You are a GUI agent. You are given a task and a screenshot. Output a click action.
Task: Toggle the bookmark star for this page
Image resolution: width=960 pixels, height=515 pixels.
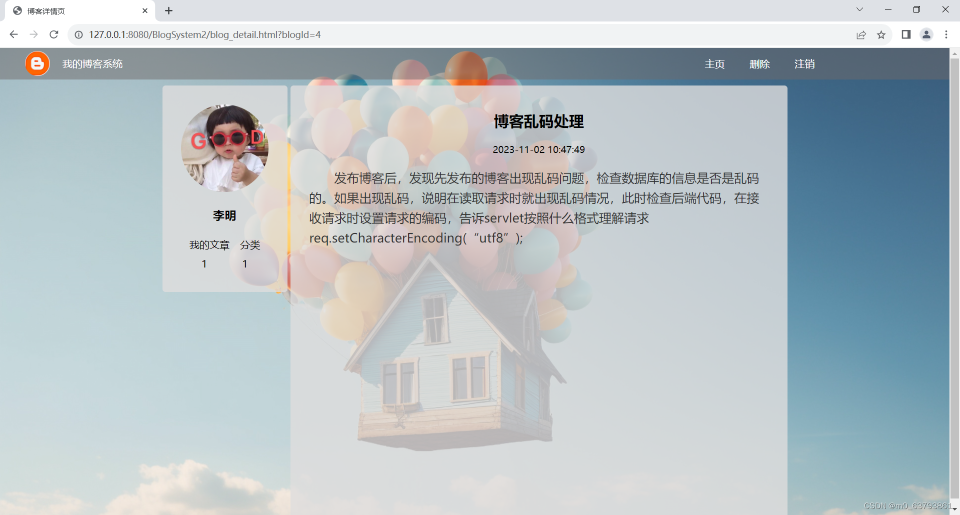pos(881,34)
